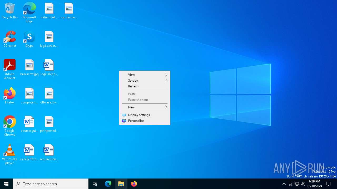Open the volume control tray icon
Image resolution: width=337 pixels, height=189 pixels.
(303, 184)
